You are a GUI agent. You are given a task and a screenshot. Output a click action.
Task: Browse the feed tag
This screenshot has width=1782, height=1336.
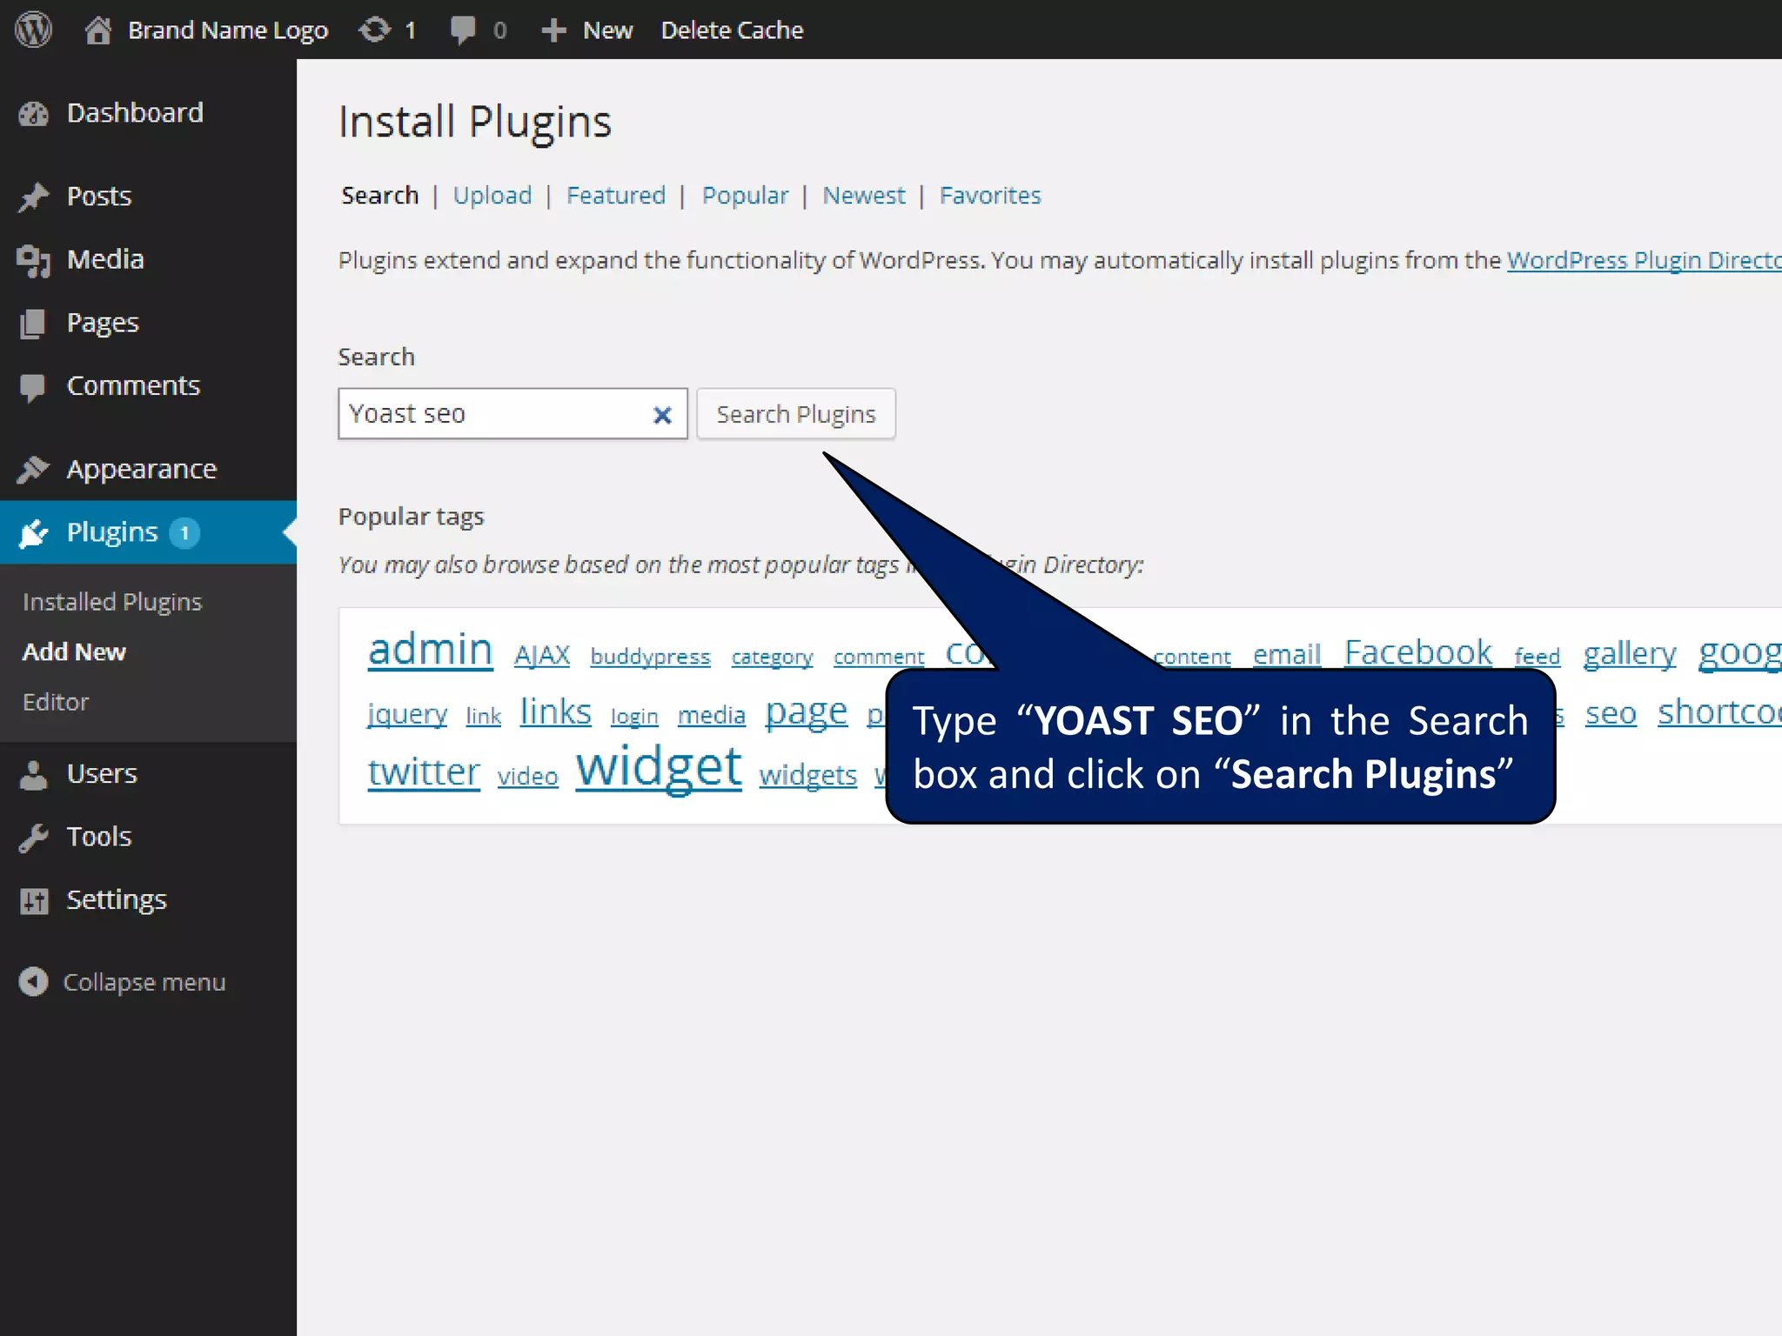1537,657
